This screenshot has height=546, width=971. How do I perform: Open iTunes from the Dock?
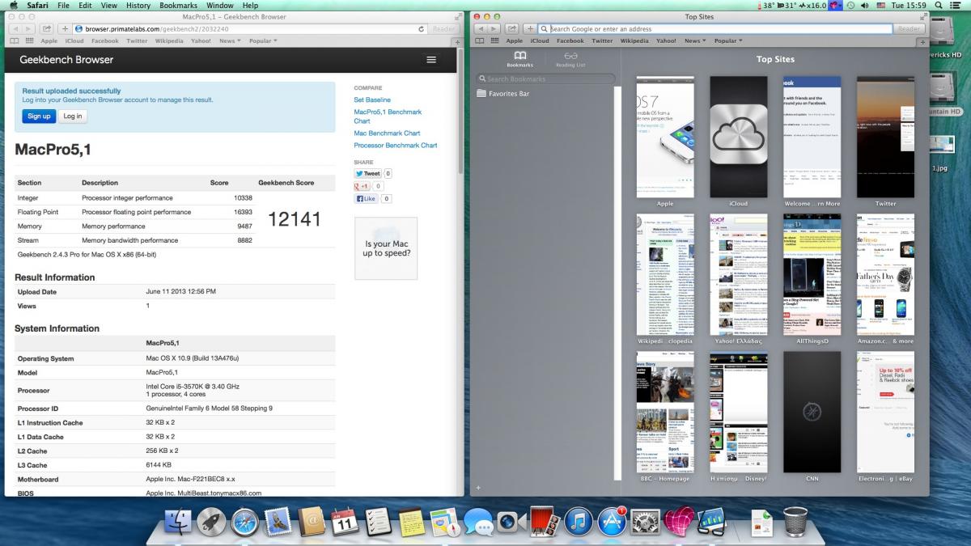[579, 523]
